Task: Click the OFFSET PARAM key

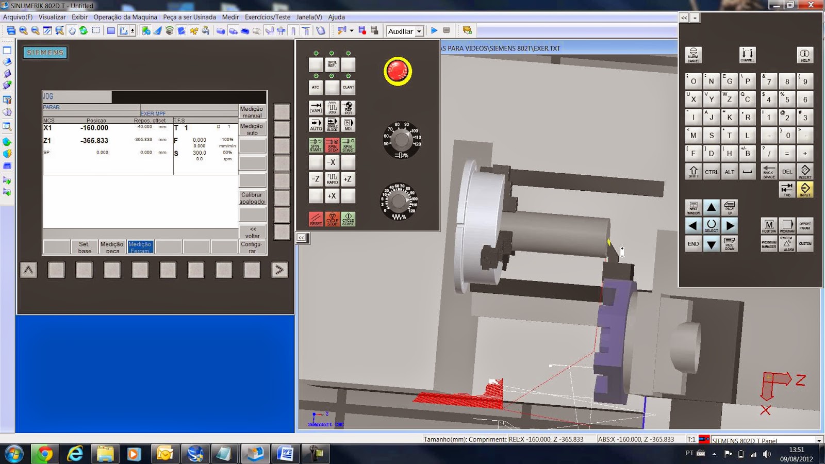Action: 805,225
